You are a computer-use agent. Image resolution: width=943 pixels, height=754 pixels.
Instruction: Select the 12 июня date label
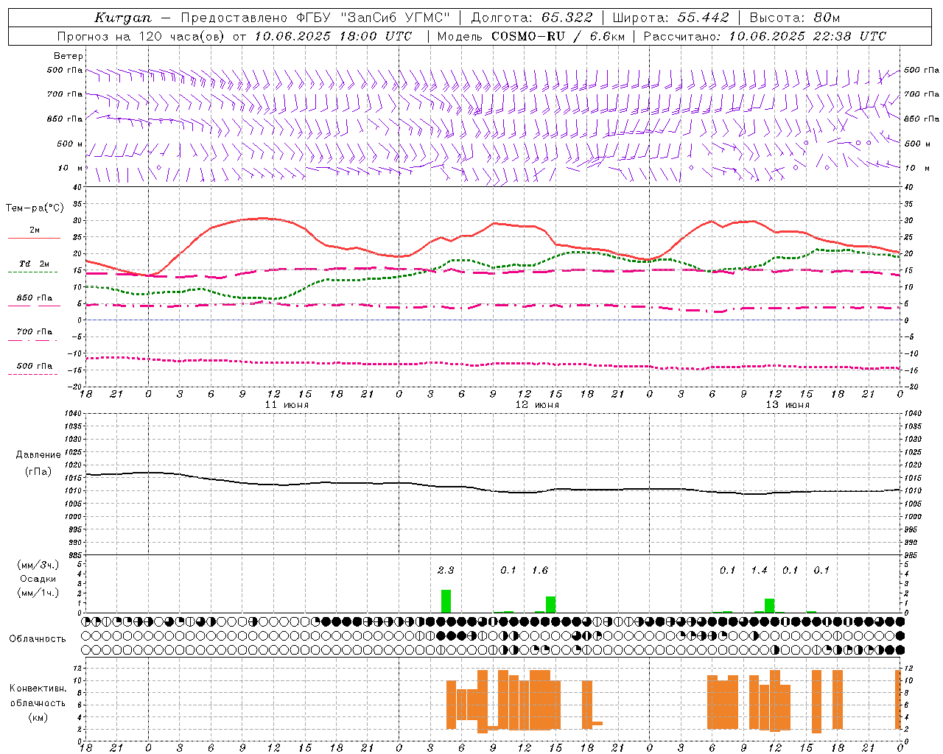(x=537, y=405)
